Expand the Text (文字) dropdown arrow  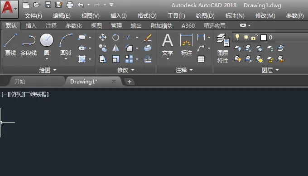click(x=168, y=59)
